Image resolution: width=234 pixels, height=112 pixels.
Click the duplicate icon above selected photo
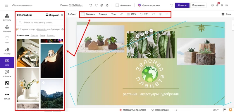click(142, 34)
